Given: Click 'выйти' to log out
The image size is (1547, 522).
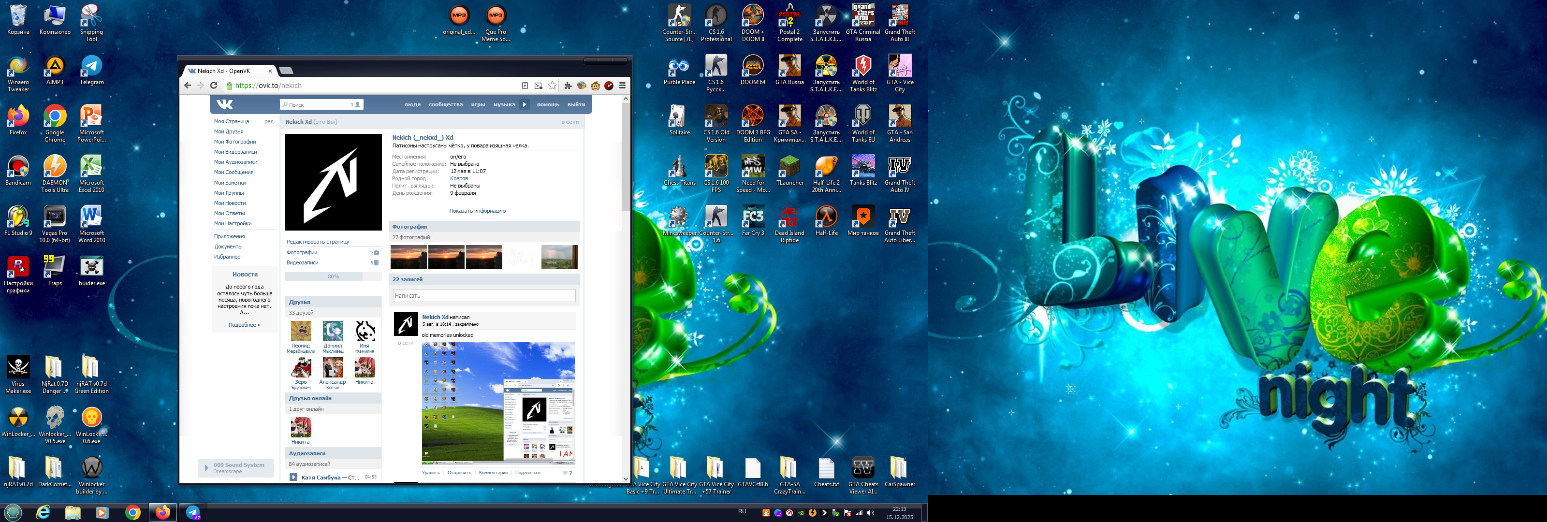Looking at the screenshot, I should [576, 104].
